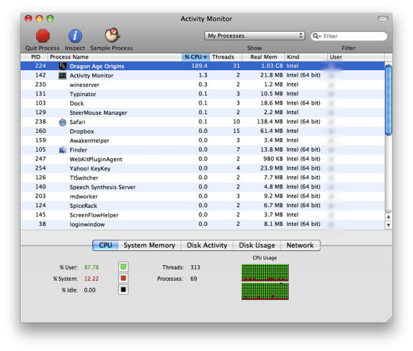Click the upper CPU Usage graph

click(265, 272)
